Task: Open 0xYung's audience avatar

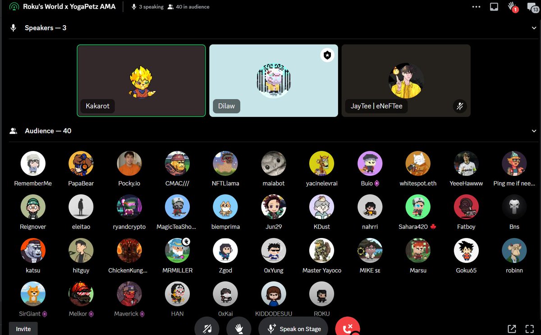Action: [x=274, y=250]
